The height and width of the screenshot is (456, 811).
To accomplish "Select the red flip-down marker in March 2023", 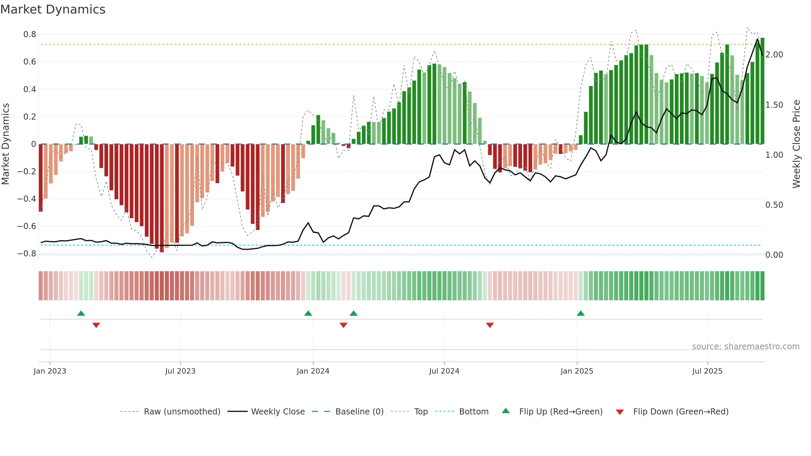I will (x=96, y=325).
